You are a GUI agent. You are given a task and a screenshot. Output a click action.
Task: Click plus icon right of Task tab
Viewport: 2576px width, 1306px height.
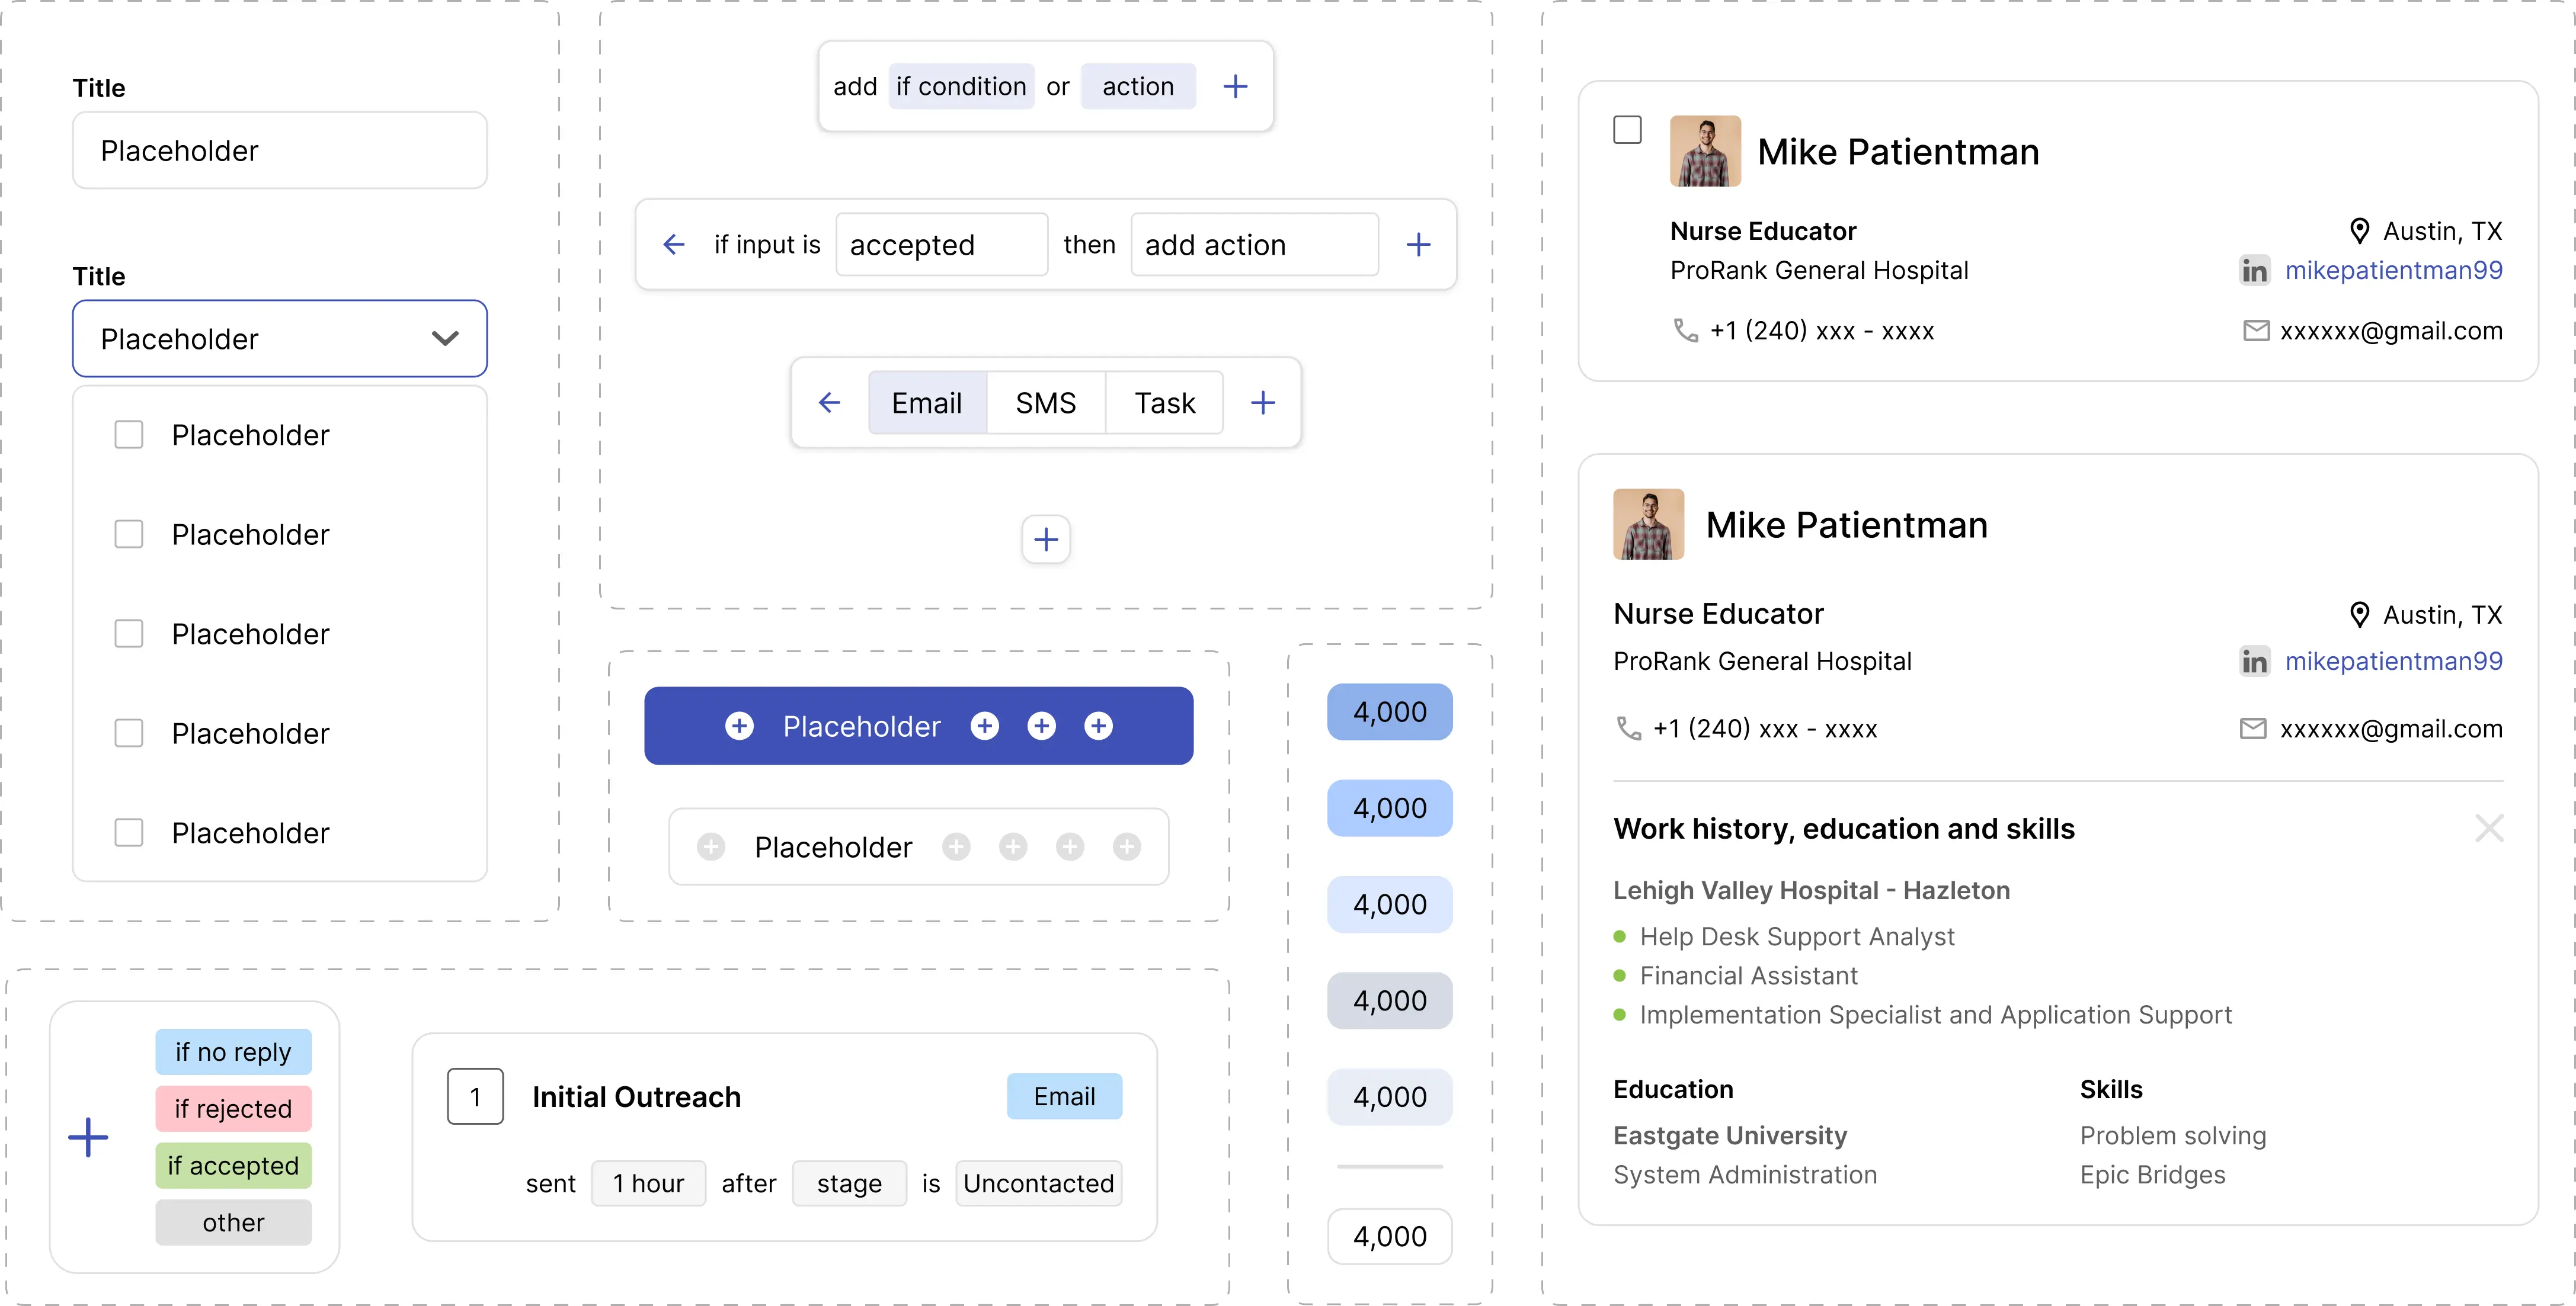[1263, 403]
